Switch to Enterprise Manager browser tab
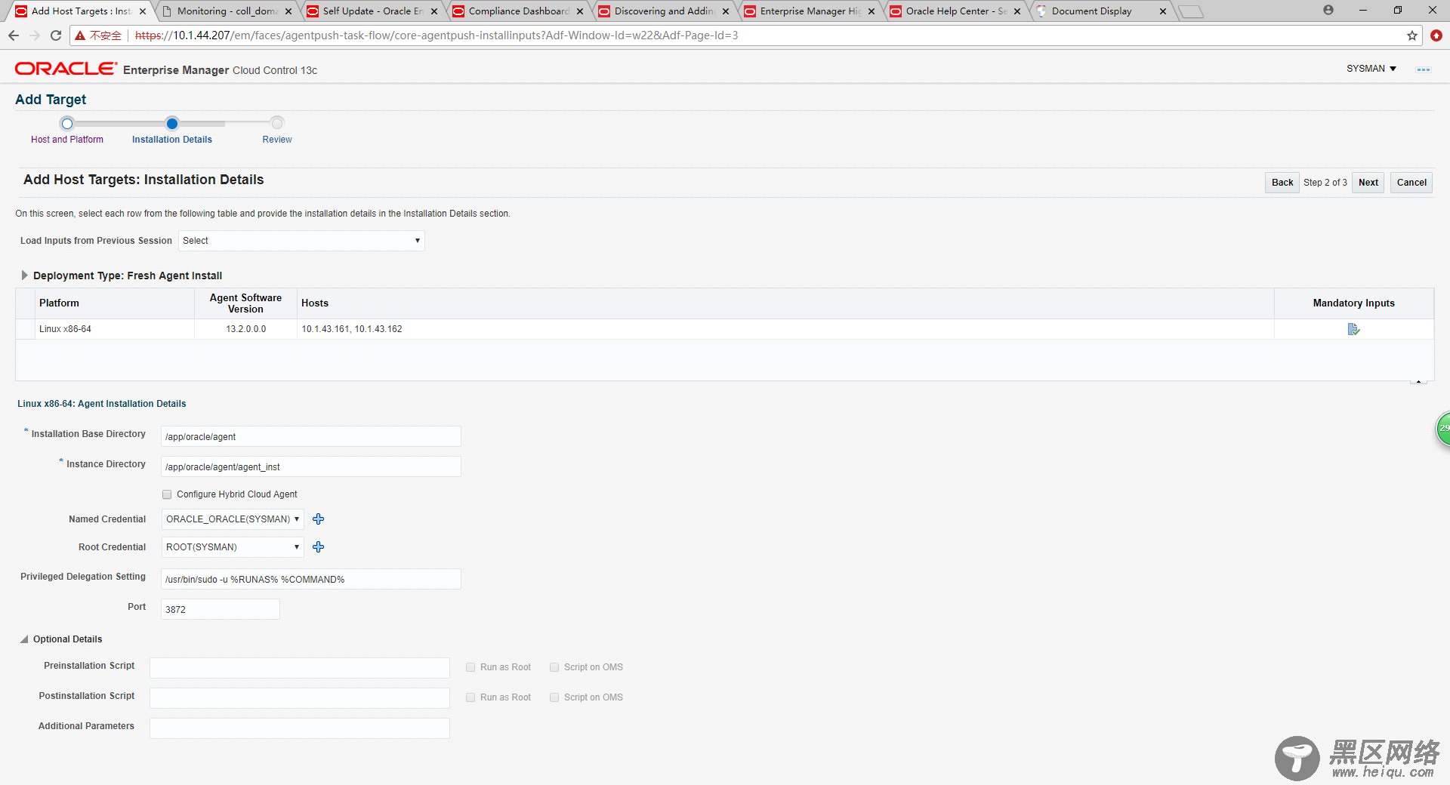The image size is (1450, 785). [x=810, y=11]
